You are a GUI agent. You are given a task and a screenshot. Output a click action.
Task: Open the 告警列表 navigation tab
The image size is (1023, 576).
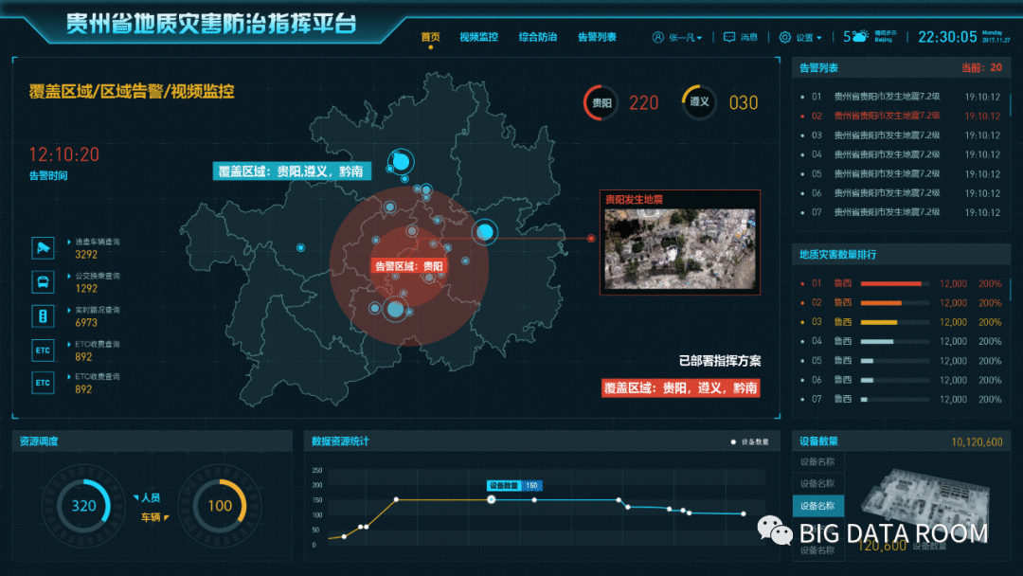pos(597,37)
